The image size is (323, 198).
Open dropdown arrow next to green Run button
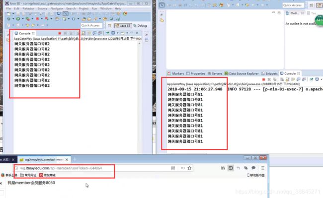[x=23, y=19]
